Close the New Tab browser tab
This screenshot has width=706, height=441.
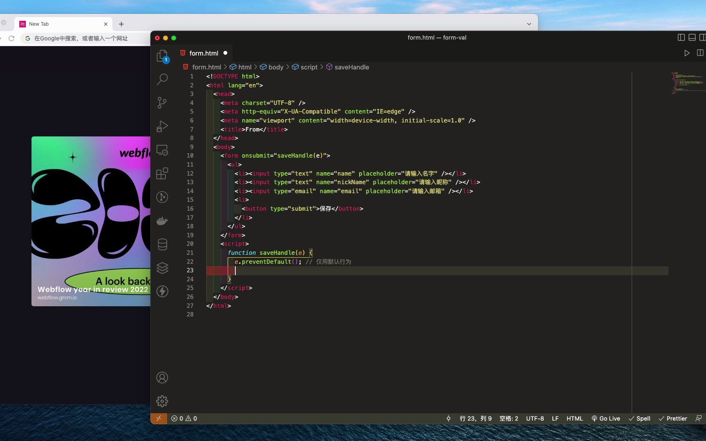click(106, 24)
